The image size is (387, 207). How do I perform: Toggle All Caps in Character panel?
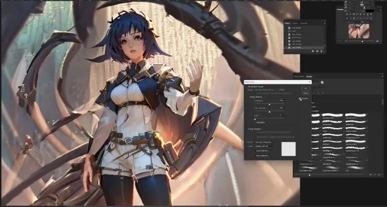[x=354, y=14]
